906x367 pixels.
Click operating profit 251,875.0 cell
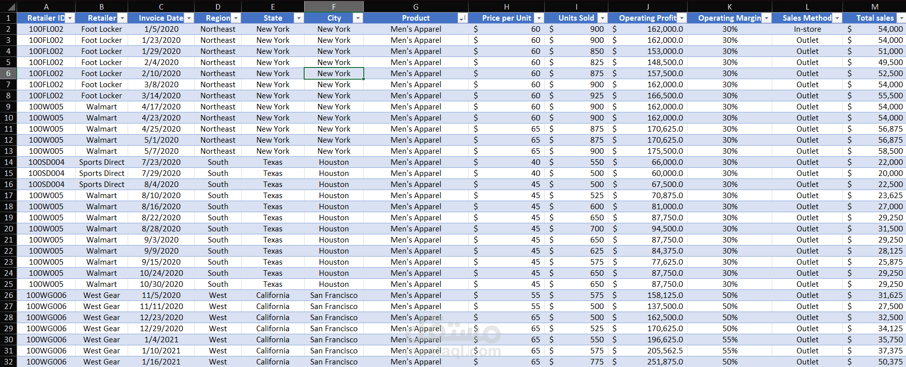point(648,361)
